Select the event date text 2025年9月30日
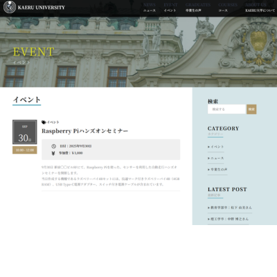This screenshot has width=277, height=277. coord(80,146)
